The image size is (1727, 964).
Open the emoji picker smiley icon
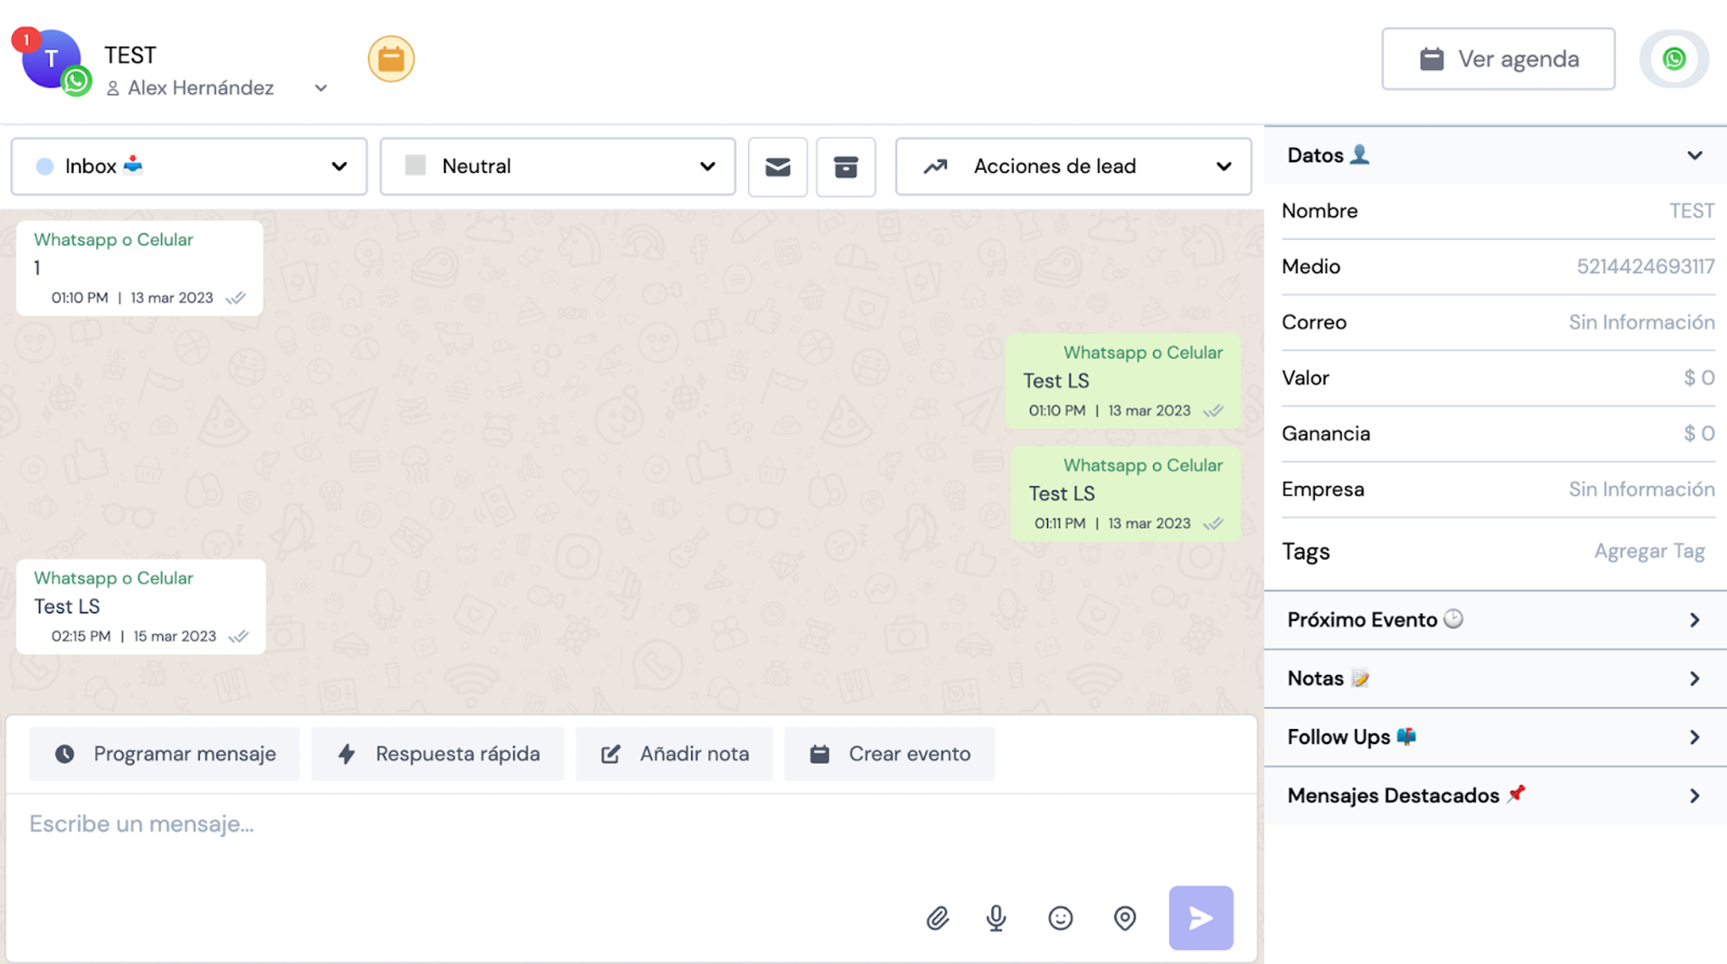(1060, 918)
